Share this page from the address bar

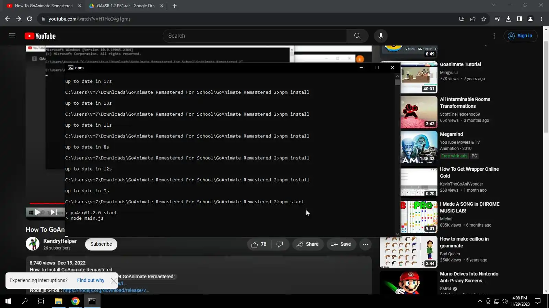tap(473, 19)
